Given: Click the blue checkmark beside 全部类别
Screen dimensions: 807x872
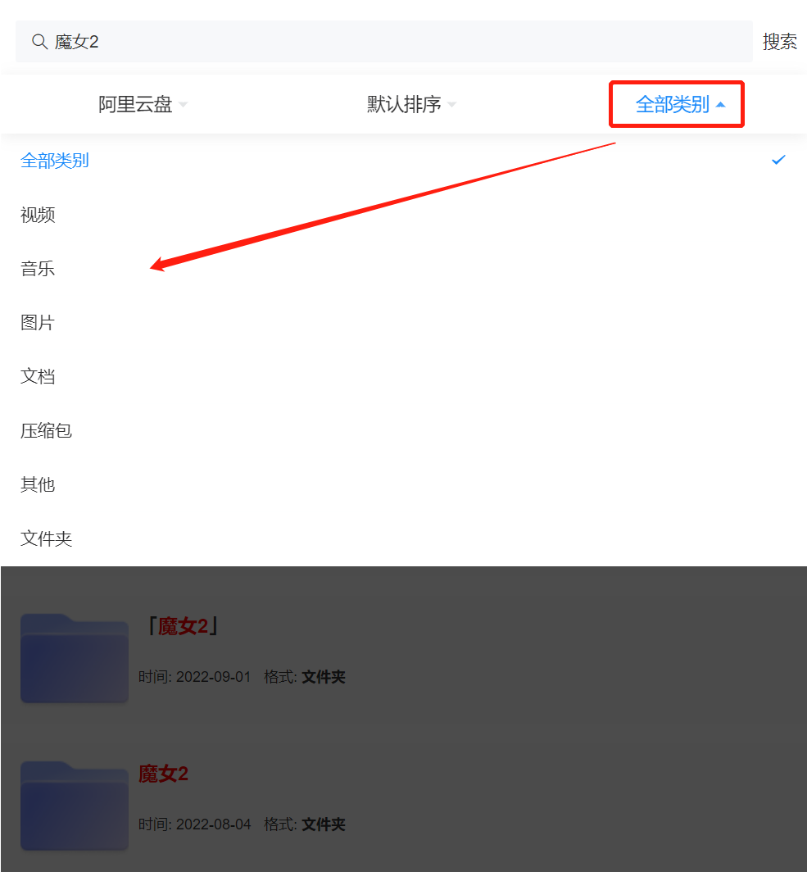Looking at the screenshot, I should click(x=778, y=160).
